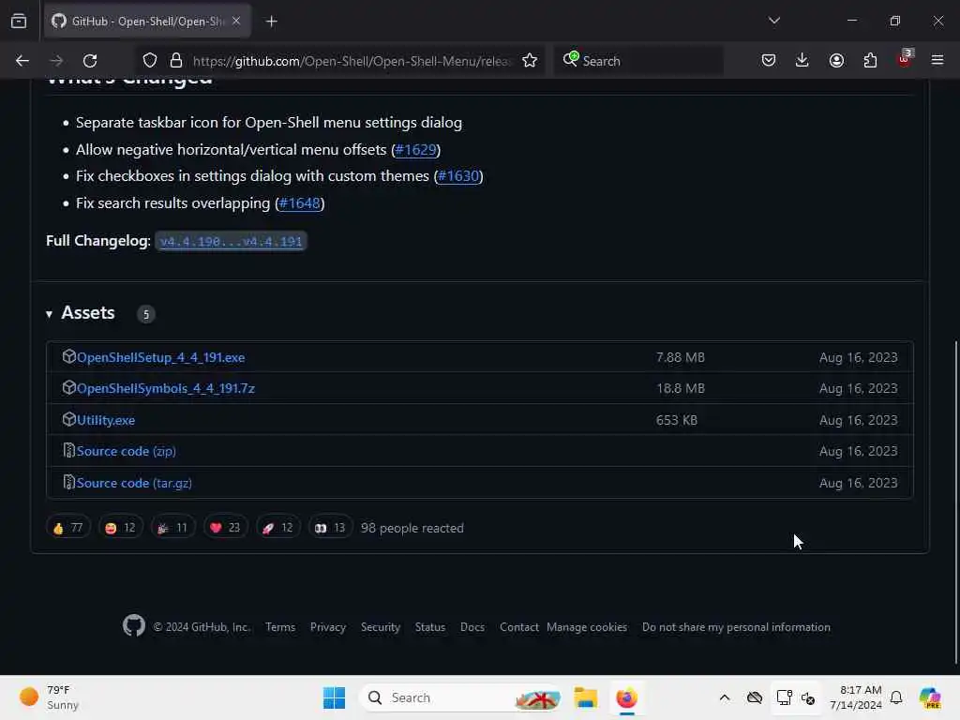Download OpenShellSymbols_4_4_191.7z
This screenshot has width=960, height=720.
click(165, 389)
